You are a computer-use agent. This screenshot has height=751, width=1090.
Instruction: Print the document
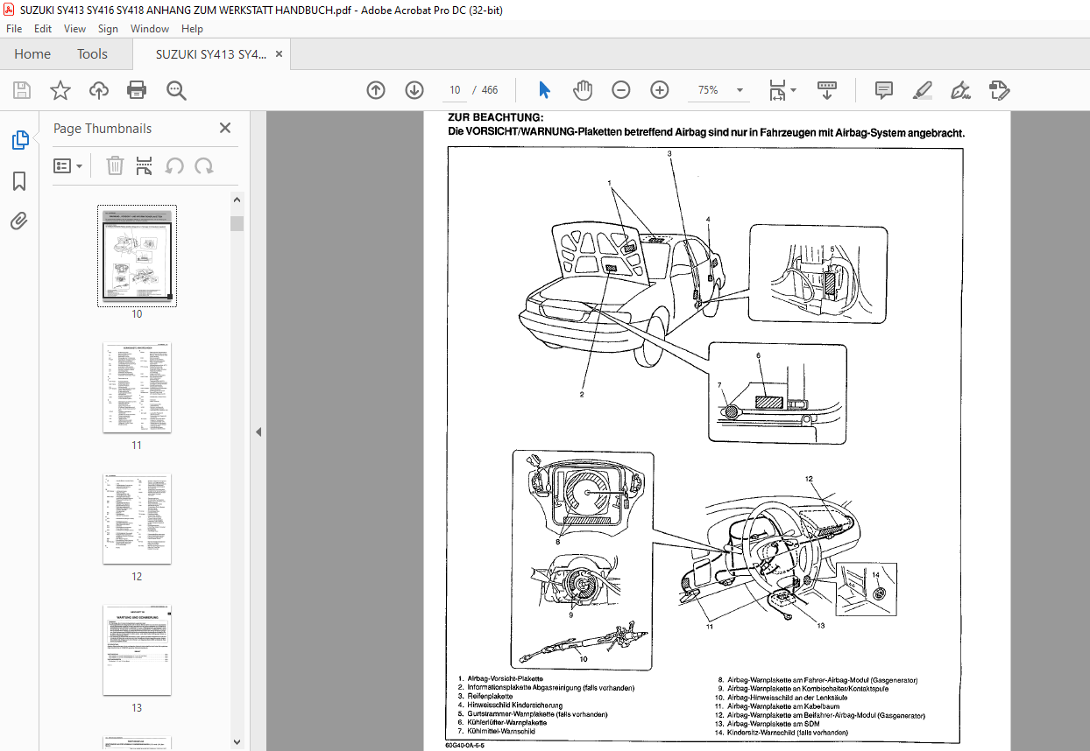(137, 90)
